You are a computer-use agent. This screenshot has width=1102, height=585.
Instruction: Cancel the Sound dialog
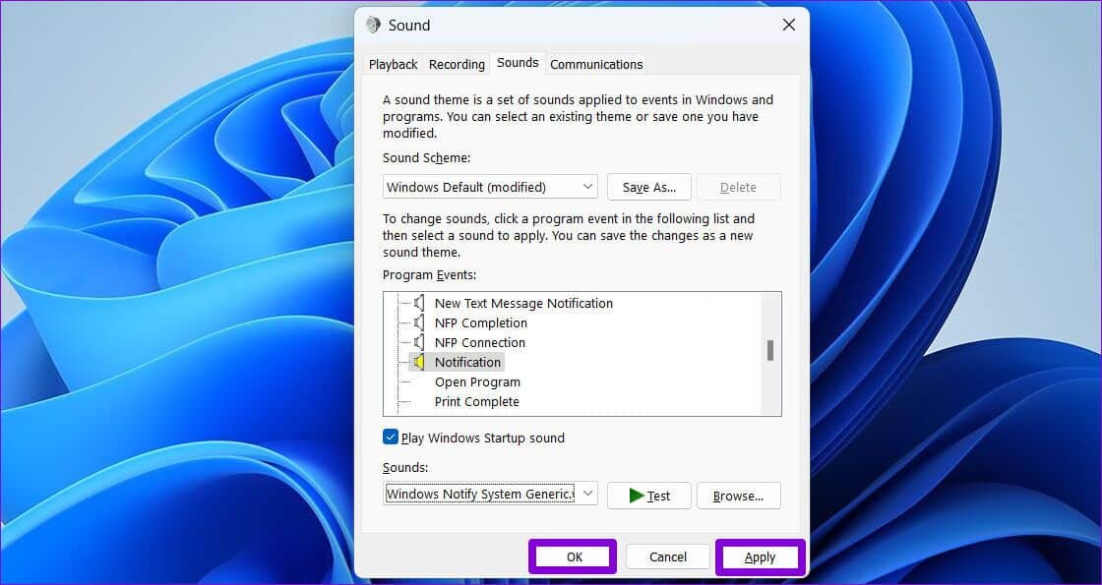[x=668, y=556]
